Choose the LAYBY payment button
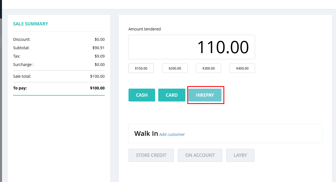Image resolution: width=336 pixels, height=182 pixels. (x=240, y=155)
